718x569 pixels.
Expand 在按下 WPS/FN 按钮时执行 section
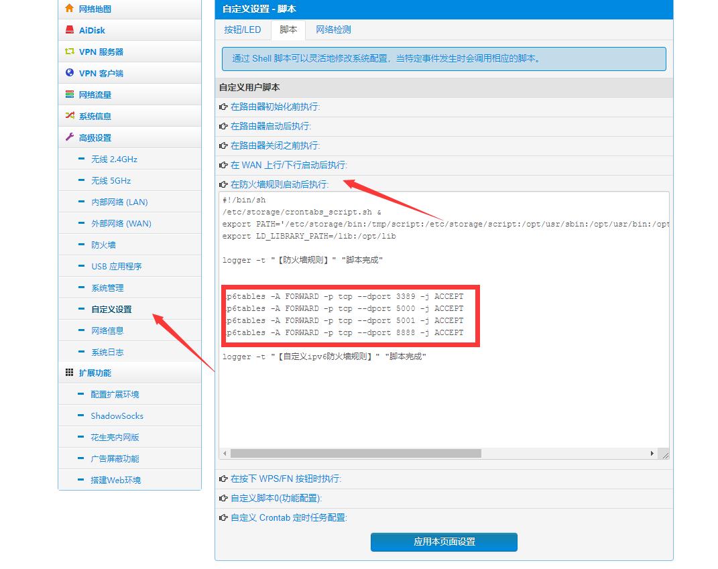(286, 479)
